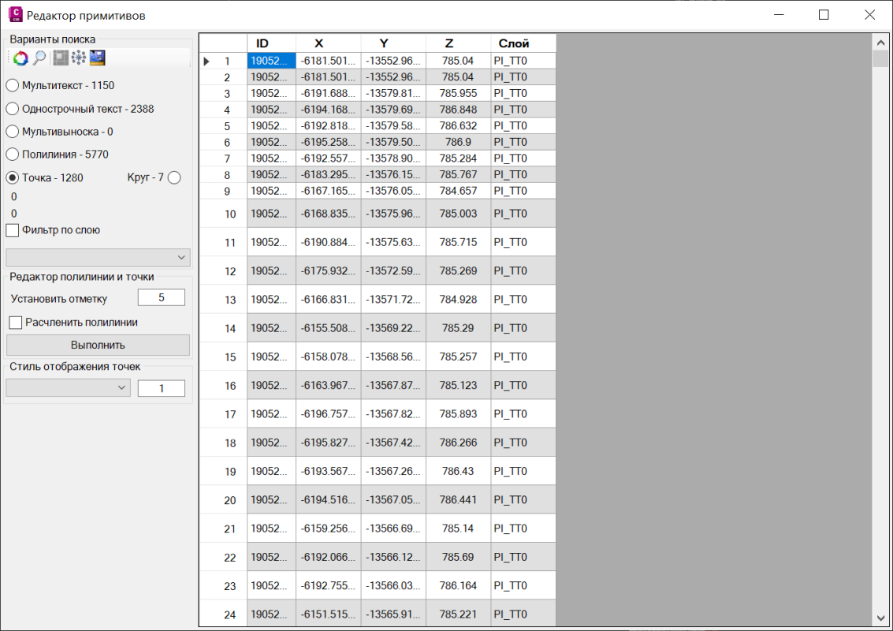Select the Полилиния - 5770 radio button
893x631 pixels.
point(13,155)
